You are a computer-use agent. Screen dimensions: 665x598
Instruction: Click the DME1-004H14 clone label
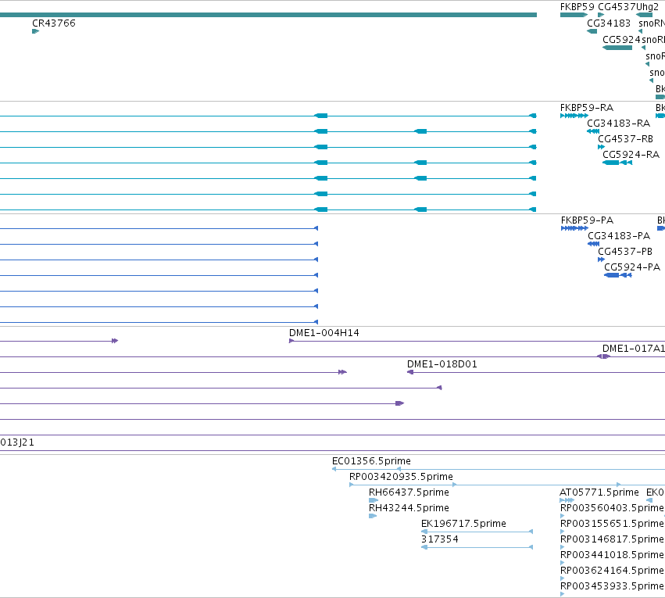[x=324, y=333]
